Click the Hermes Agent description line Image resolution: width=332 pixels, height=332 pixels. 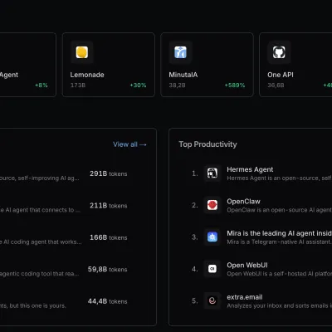pyautogui.click(x=279, y=178)
